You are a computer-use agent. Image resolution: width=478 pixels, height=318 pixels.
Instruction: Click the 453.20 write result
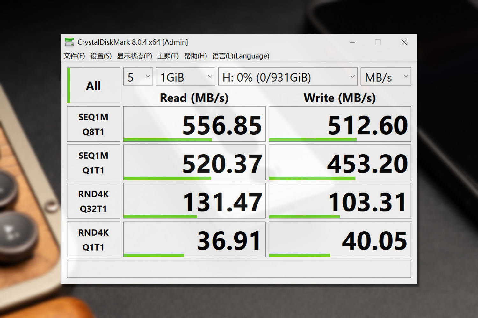(340, 162)
